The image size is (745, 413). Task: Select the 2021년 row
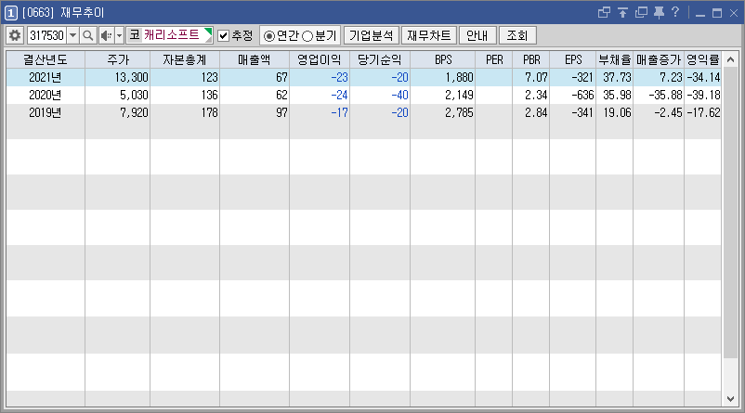[x=364, y=77]
